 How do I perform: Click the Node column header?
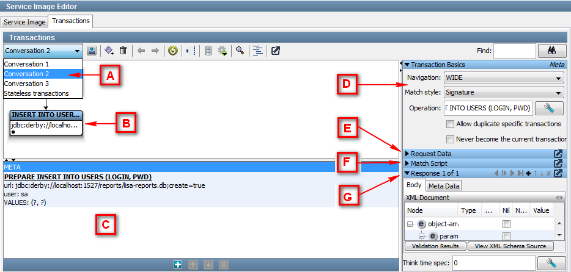(430, 210)
